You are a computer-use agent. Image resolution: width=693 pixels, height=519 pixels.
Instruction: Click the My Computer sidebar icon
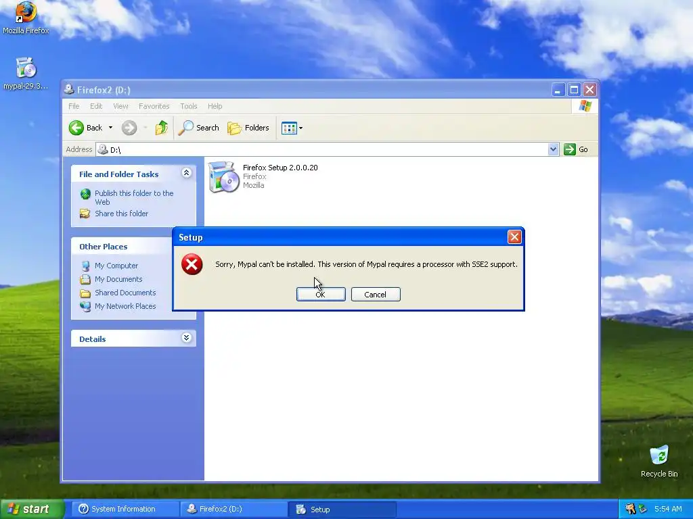click(85, 266)
